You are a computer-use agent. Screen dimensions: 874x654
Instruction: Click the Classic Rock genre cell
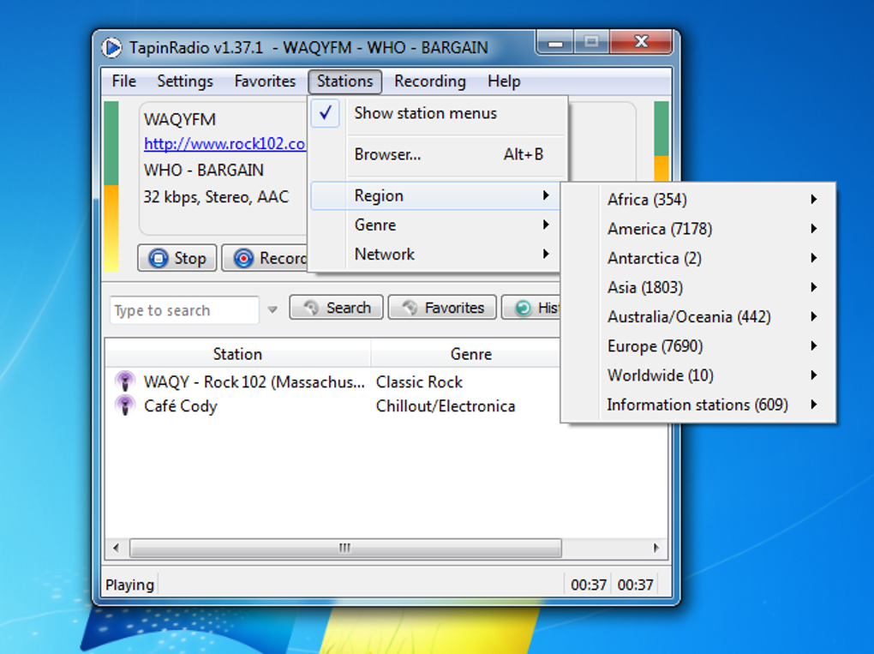[419, 382]
